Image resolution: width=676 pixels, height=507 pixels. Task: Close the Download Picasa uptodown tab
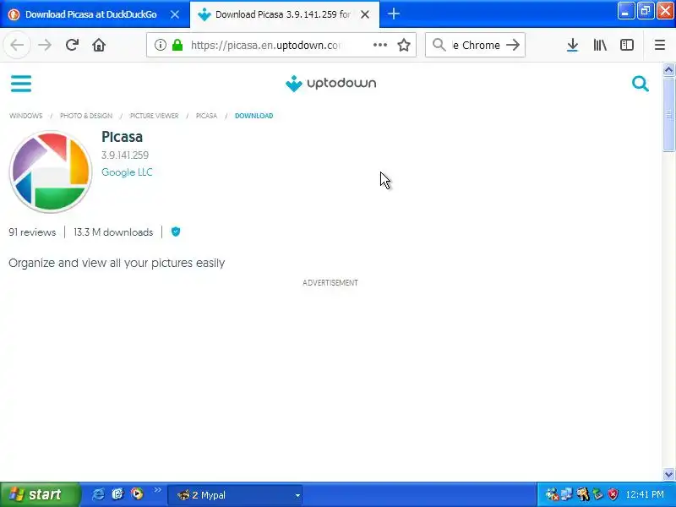(365, 14)
